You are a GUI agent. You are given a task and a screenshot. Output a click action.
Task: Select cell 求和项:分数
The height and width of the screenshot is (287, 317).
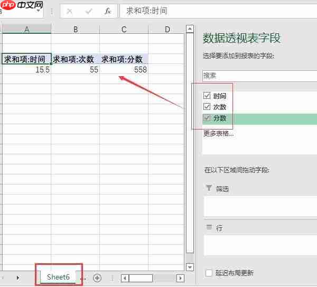[124, 59]
